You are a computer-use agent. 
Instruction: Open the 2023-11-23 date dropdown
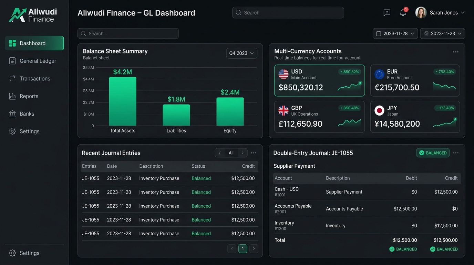(443, 33)
